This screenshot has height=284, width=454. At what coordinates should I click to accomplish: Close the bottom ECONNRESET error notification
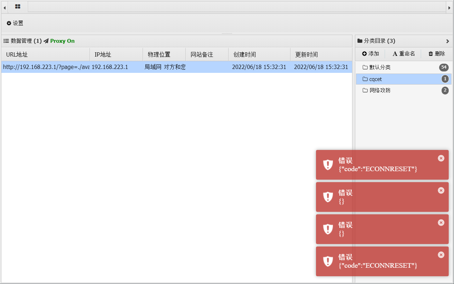point(441,255)
